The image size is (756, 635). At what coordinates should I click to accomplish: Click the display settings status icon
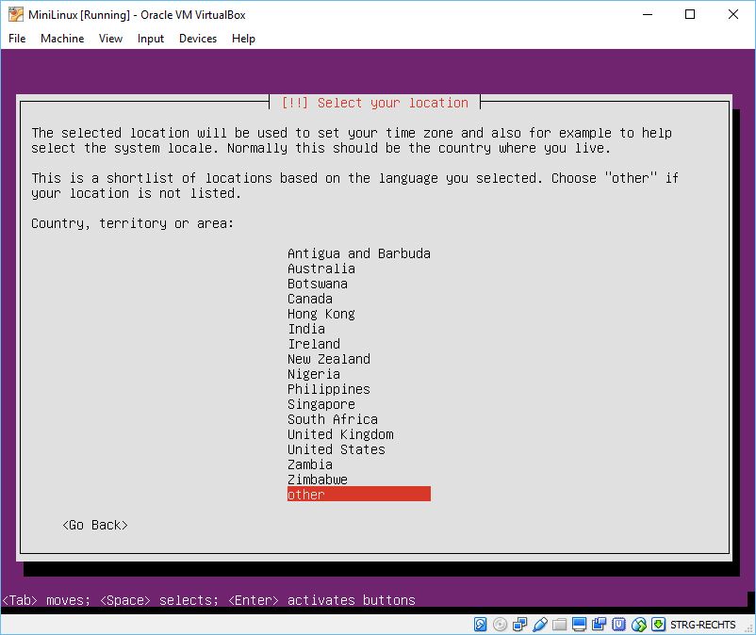(580, 624)
